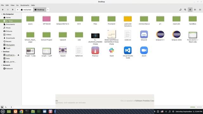Image resolution: width=203 pixels, height=114 pixels.
Task: Launch Chrome from the taskbar
Action: click(21, 111)
